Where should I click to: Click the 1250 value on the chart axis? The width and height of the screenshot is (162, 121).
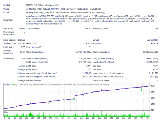[x=153, y=104]
